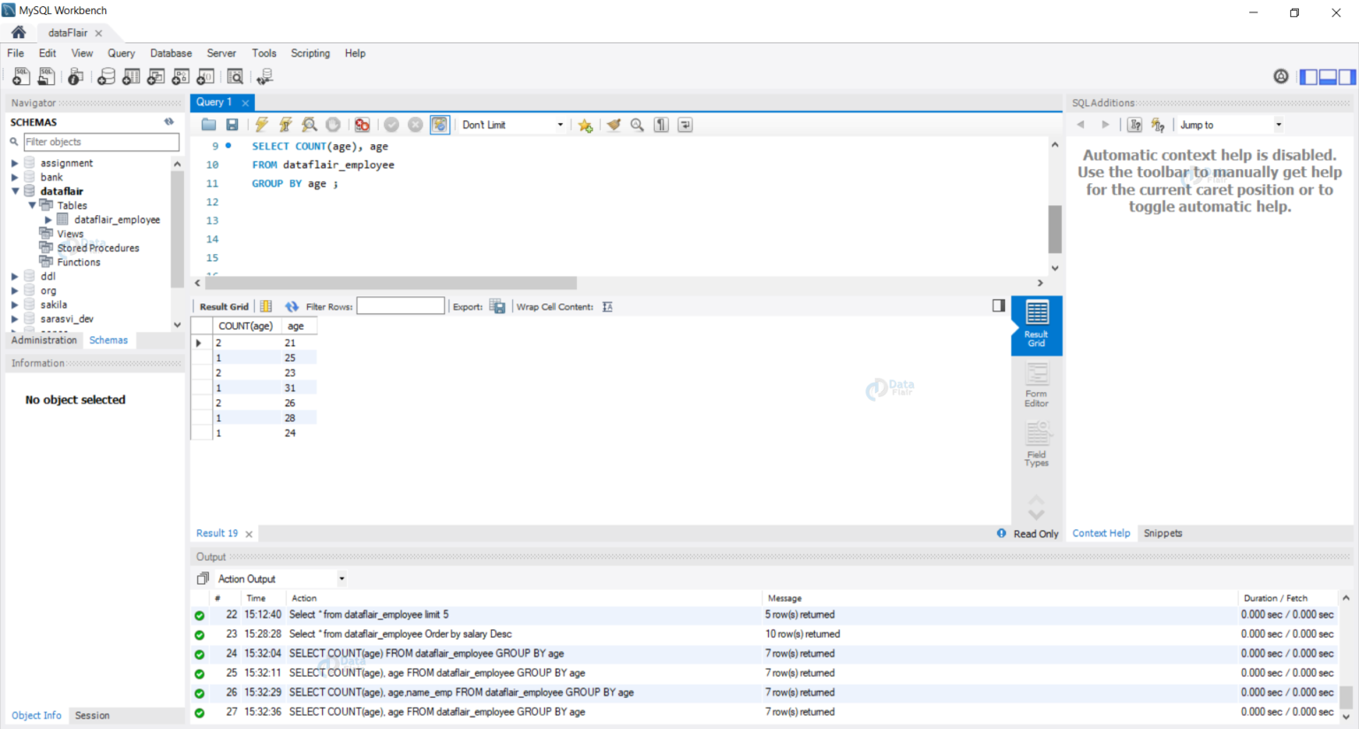Switch to Field Types view
This screenshot has width=1359, height=729.
coord(1036,444)
